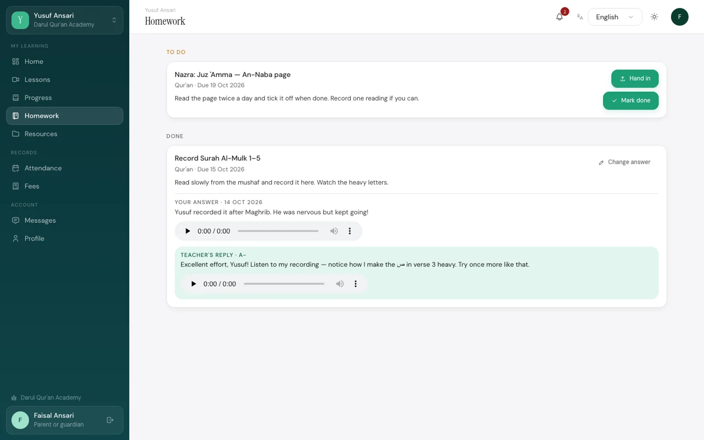Click the Record Surah Al-Mulk 1–5 title
Screen dimensions: 704x440
[x=217, y=158]
